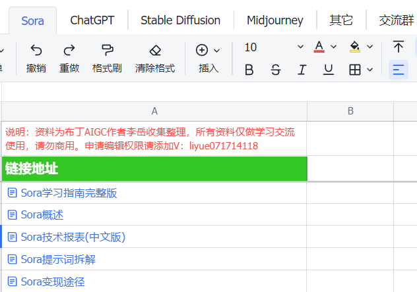The height and width of the screenshot is (292, 417).
Task: Toggle left text alignment
Action: coord(399,70)
